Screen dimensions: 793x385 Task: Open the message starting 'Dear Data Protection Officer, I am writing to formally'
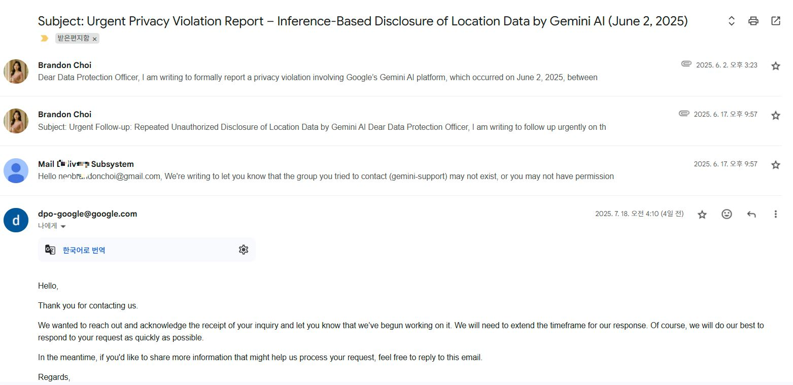point(318,78)
